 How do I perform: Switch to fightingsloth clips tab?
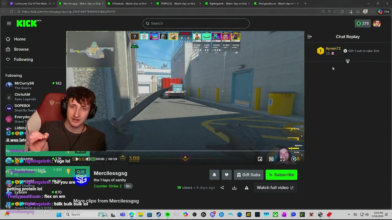[227, 4]
